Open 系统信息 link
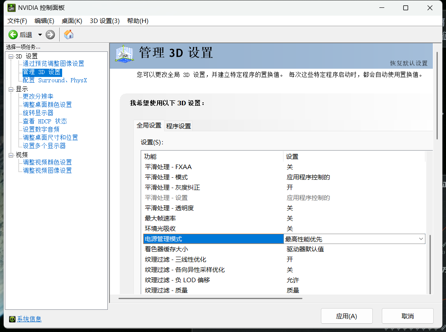The height and width of the screenshot is (332, 446). [x=29, y=319]
